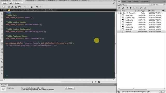Open the Local view dropdown
Screen dimensions: 166x93
pyautogui.click(x=158, y=5)
